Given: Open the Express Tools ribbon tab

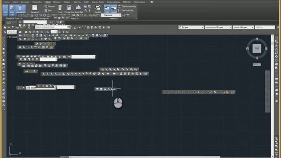Looking at the screenshot, I should [97, 2].
